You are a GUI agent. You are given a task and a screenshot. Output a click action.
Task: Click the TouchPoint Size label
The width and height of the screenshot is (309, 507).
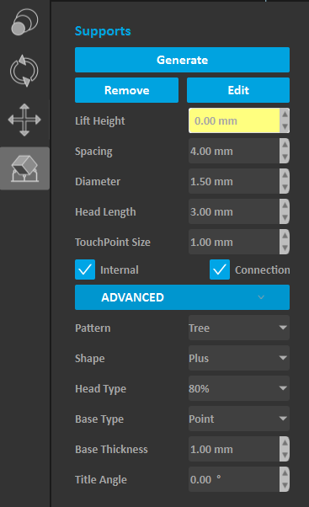click(113, 243)
